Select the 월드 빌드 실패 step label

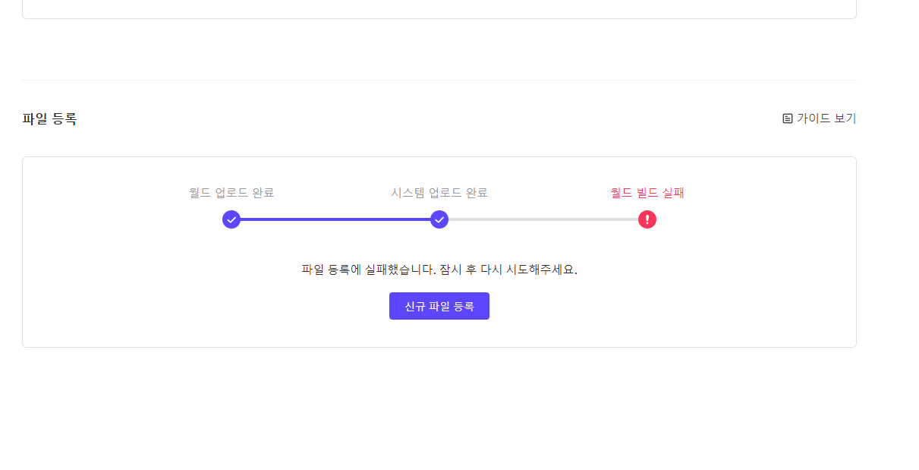[x=647, y=193]
